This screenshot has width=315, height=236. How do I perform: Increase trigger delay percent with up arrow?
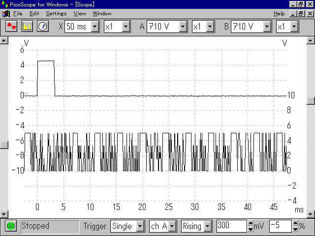click(295, 223)
